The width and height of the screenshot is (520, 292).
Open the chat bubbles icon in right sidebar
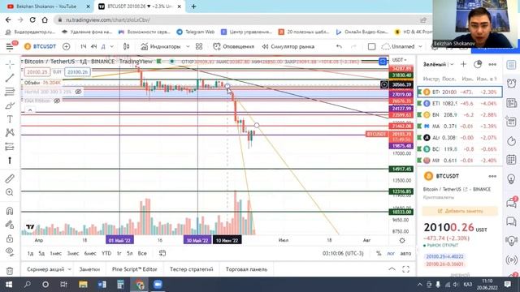pos(511,221)
